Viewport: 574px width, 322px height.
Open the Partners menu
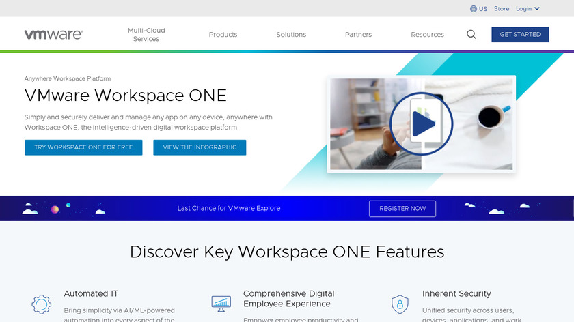point(358,34)
